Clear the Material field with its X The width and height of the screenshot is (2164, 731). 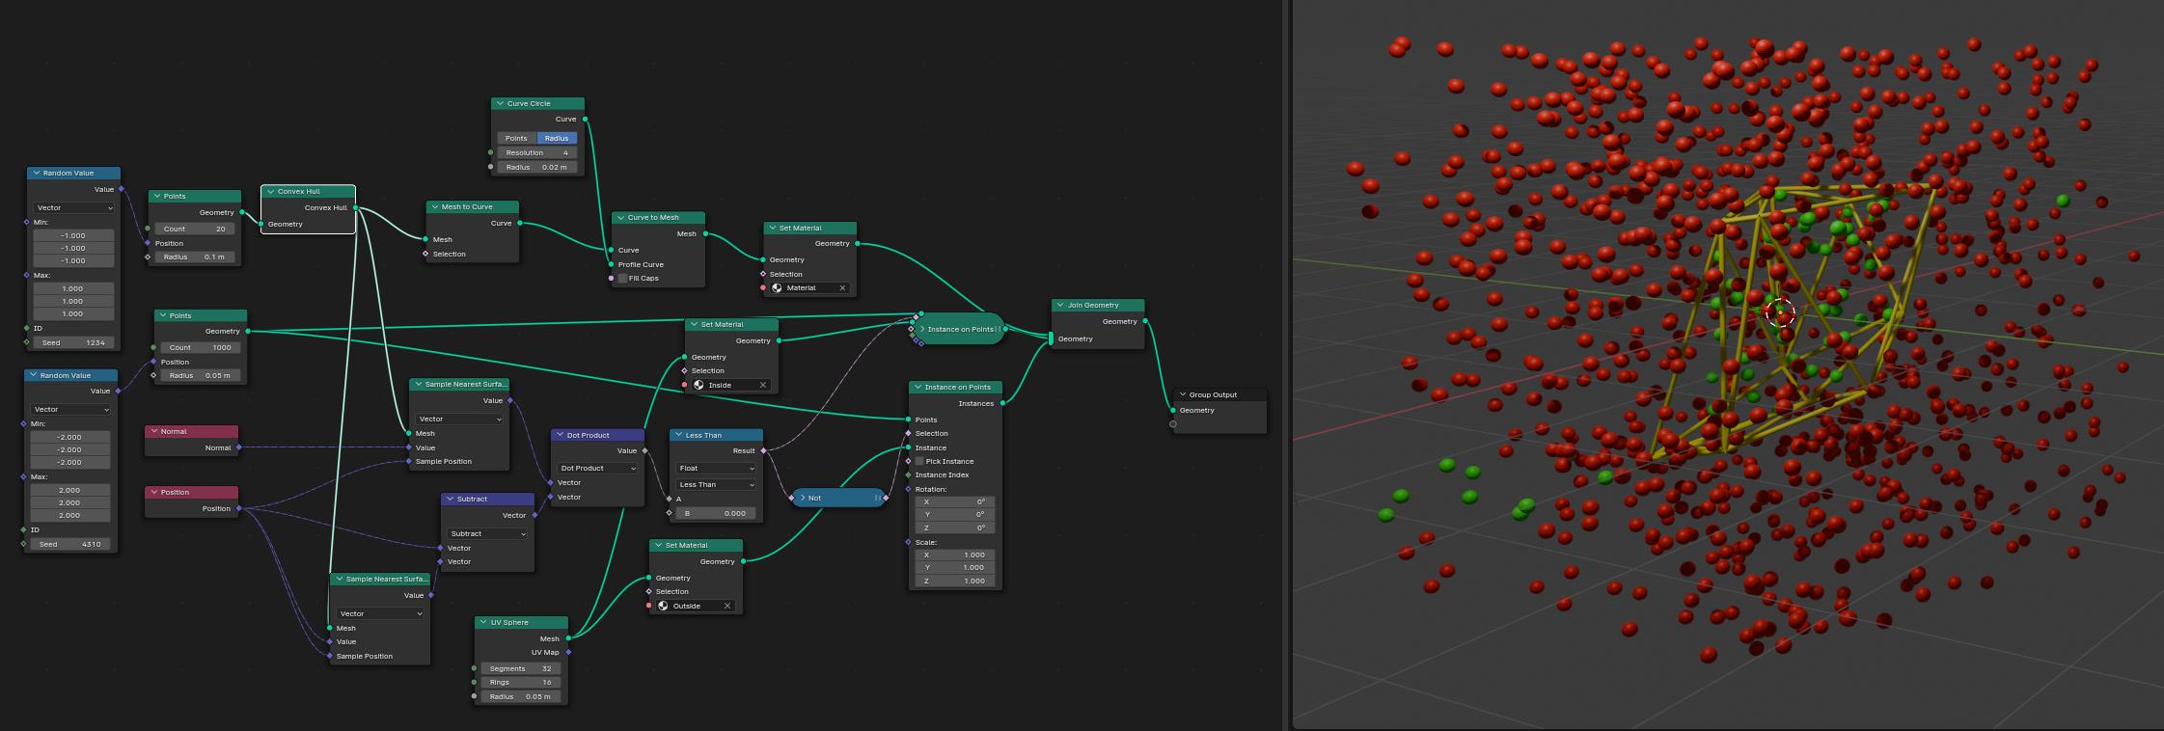(841, 287)
